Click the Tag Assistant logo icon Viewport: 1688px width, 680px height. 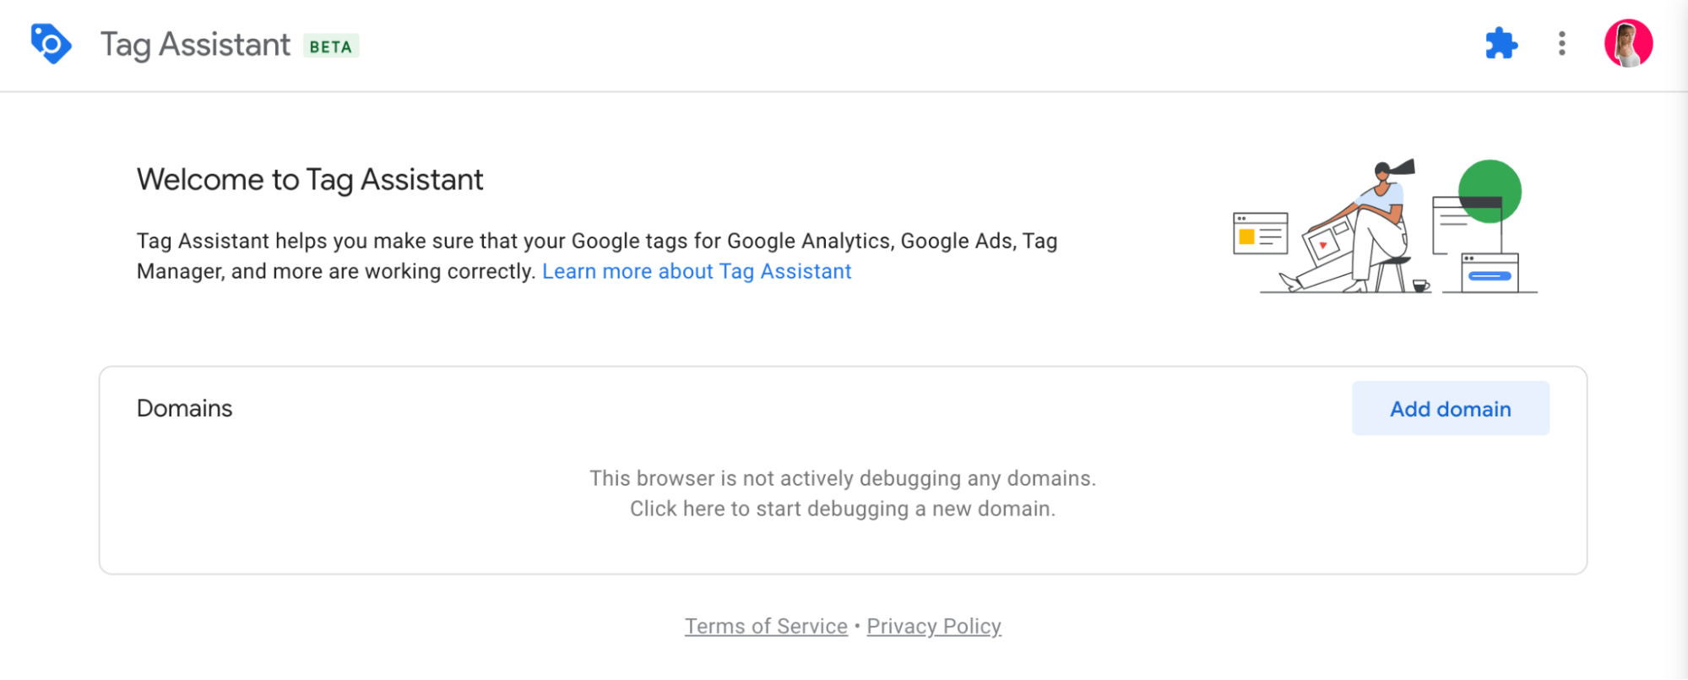pyautogui.click(x=51, y=44)
